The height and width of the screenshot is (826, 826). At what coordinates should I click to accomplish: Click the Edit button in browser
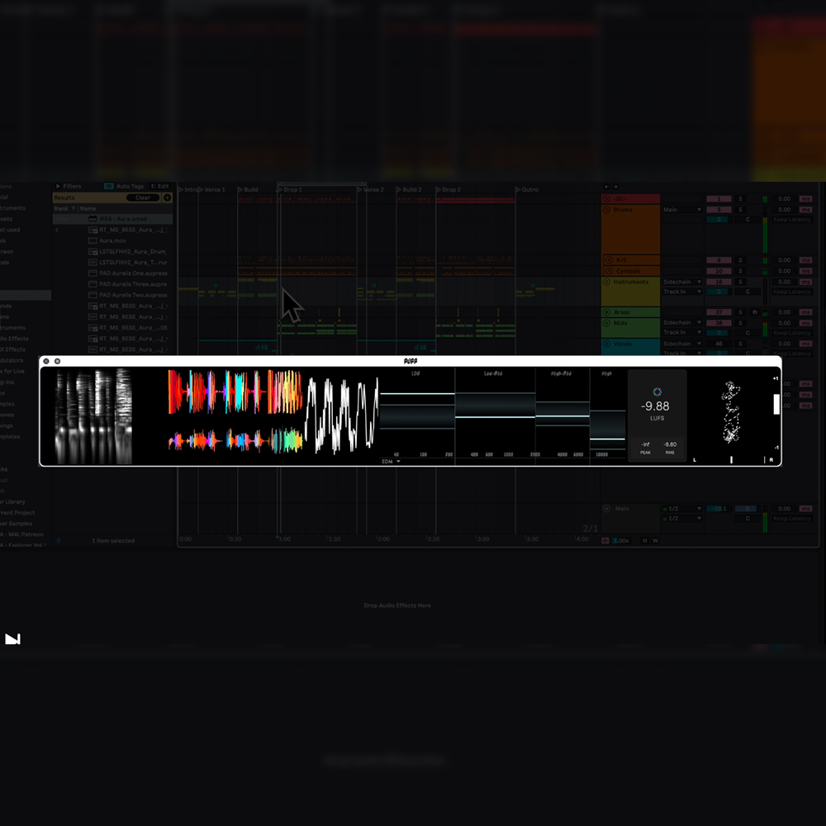(160, 187)
